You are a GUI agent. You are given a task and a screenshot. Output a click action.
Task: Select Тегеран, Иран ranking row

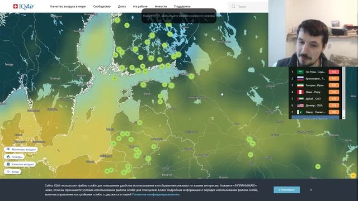click(x=315, y=85)
